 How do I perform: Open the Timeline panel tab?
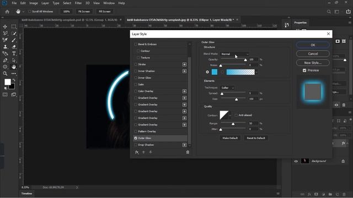[26, 194]
